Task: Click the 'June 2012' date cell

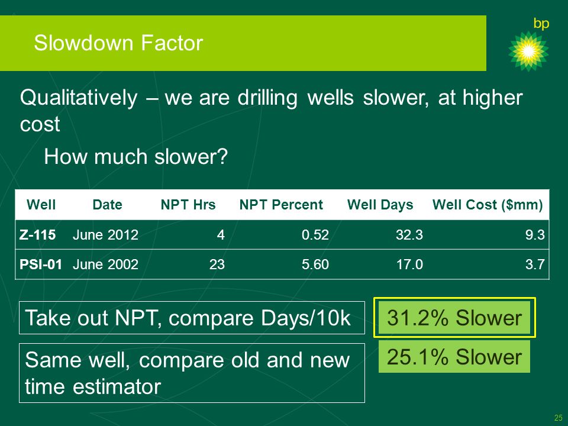Action: pos(105,235)
